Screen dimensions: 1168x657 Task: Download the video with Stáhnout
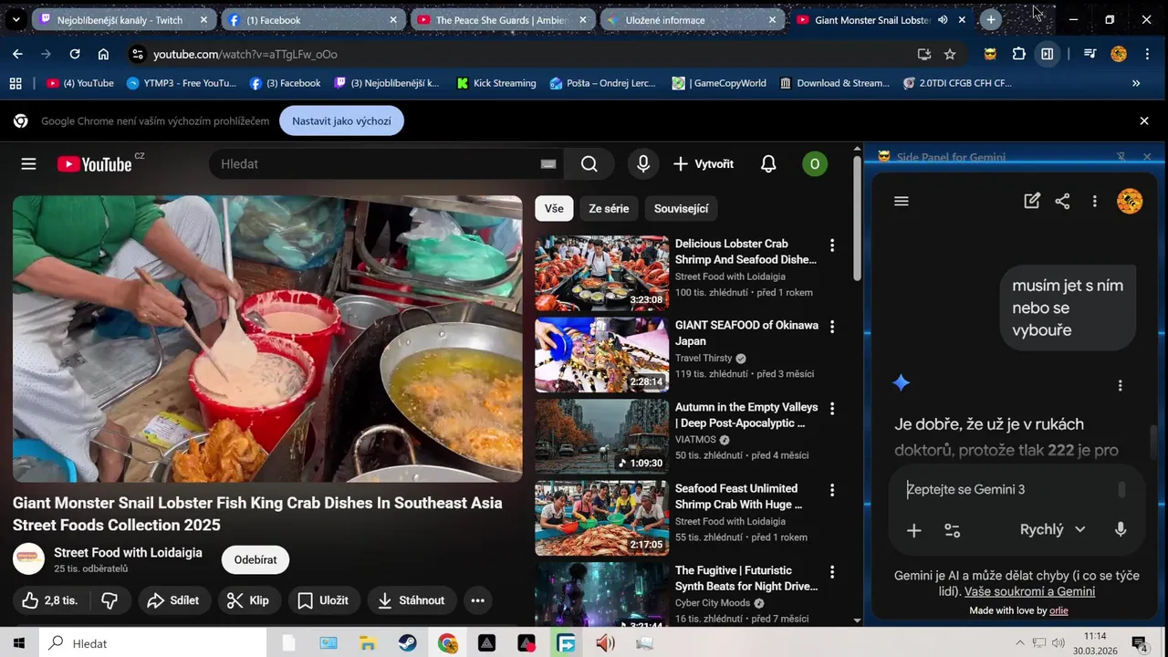412,600
